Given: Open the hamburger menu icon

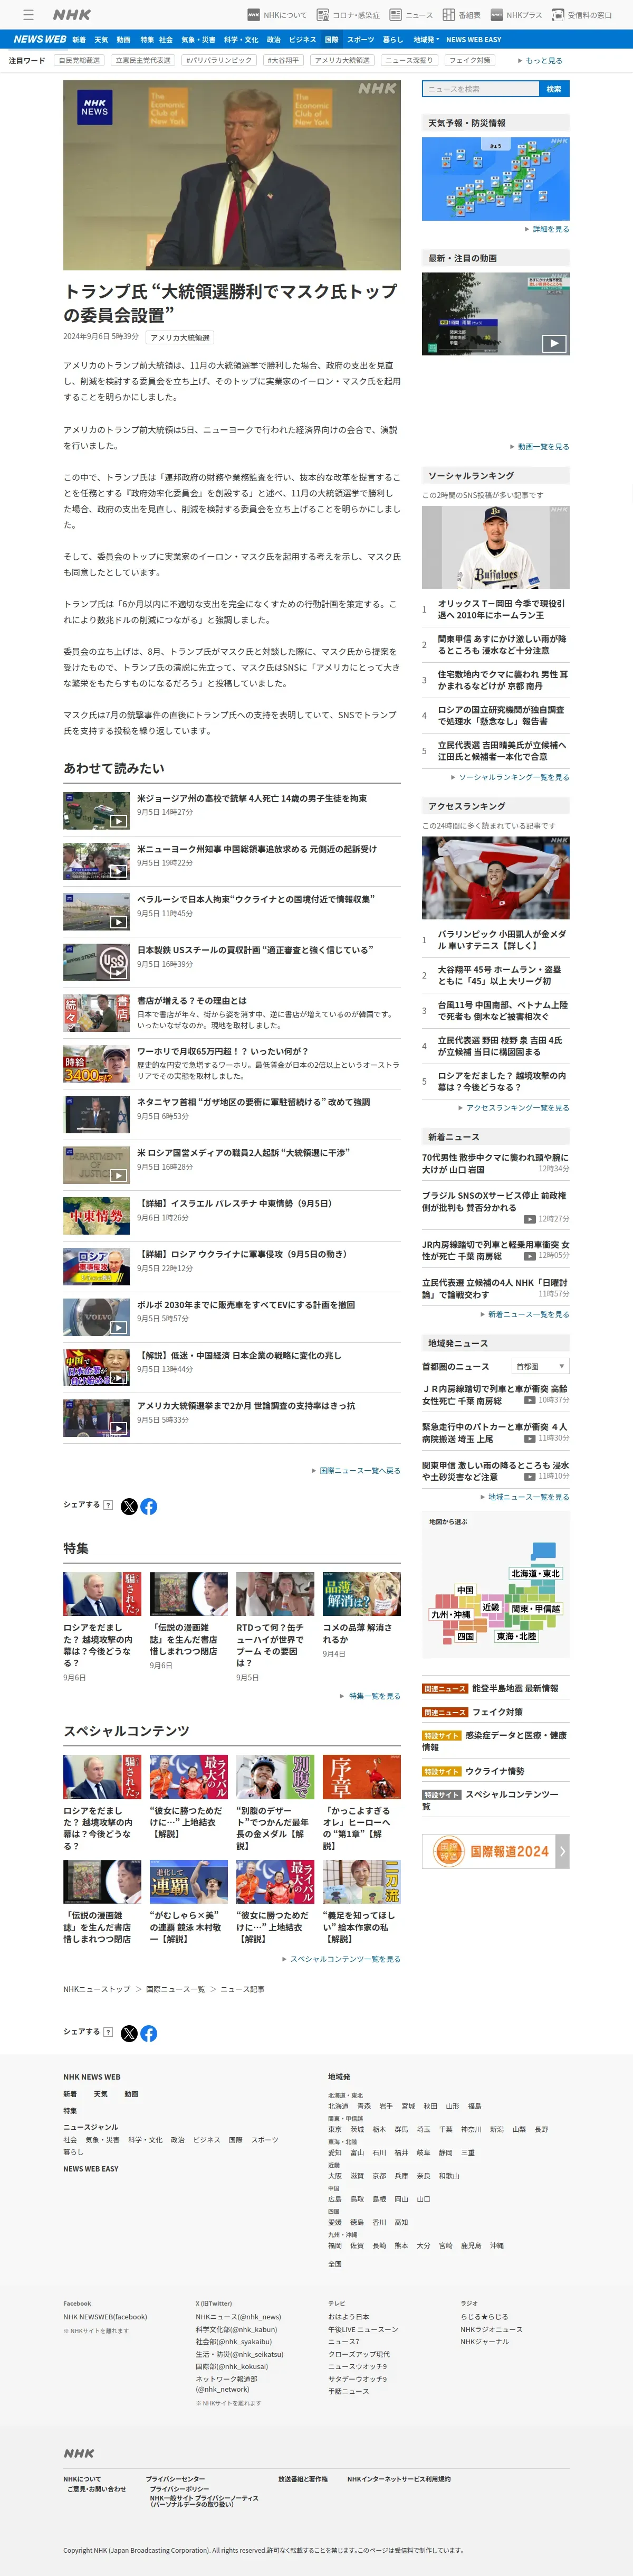Looking at the screenshot, I should click(28, 15).
